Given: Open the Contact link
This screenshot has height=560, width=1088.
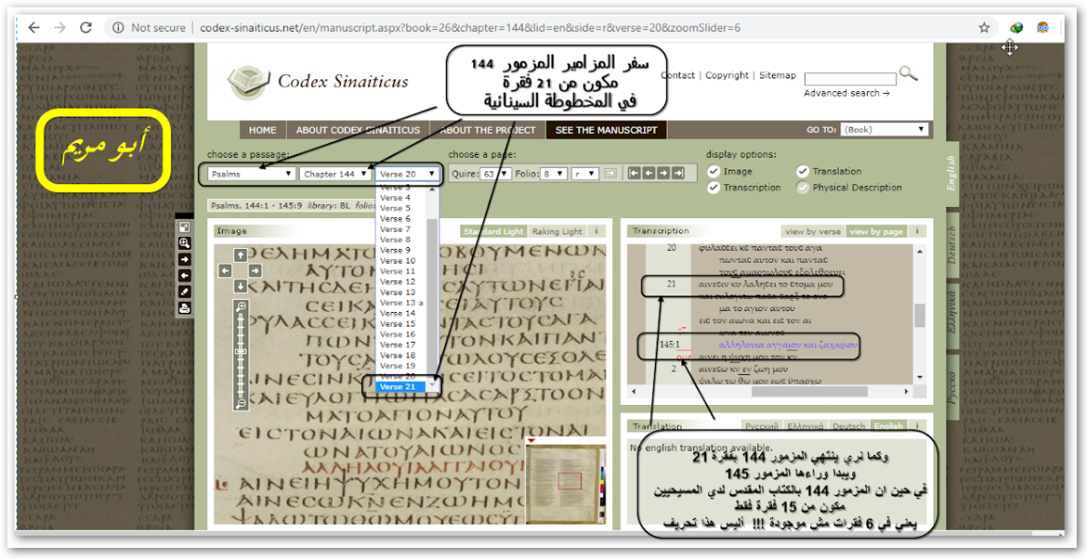Looking at the screenshot, I should point(678,76).
